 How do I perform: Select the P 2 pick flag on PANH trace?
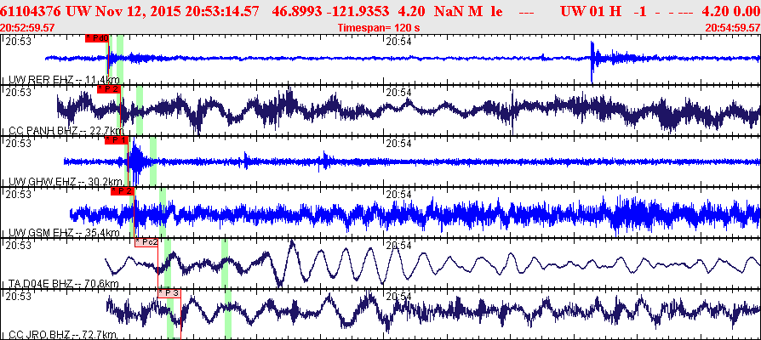[x=109, y=89]
